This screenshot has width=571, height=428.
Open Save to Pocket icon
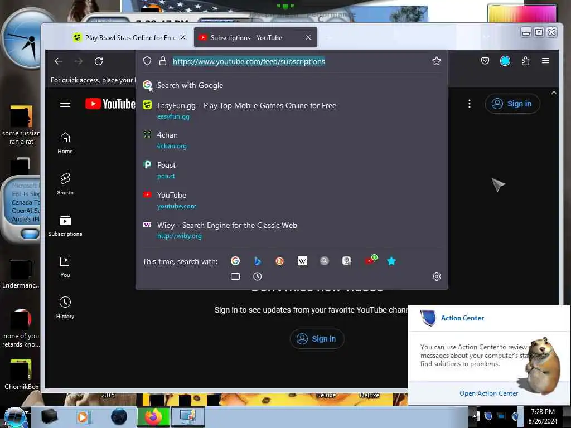[x=485, y=61]
